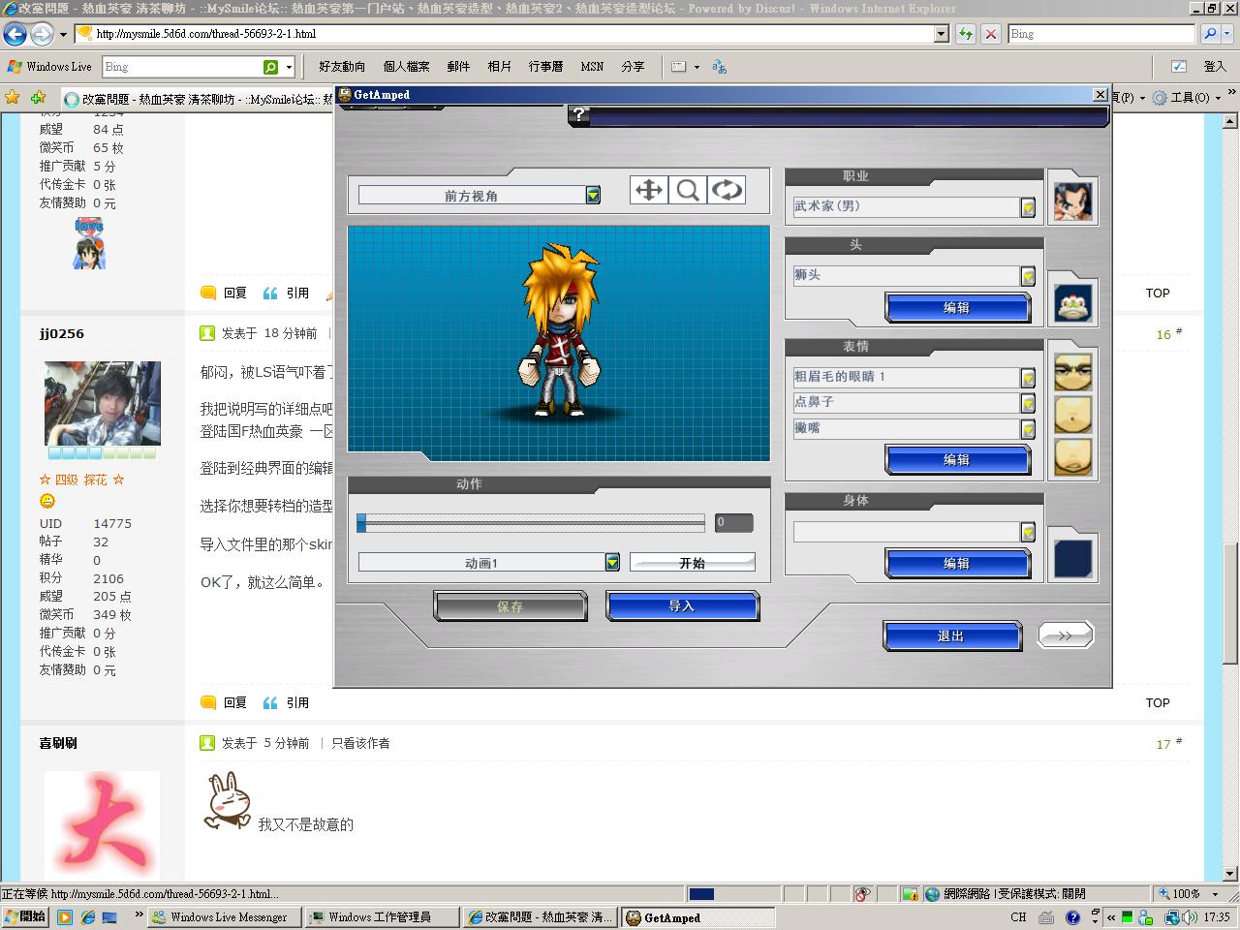Viewport: 1240px width, 930px height.
Task: Click the search magnifier beside top Bing box
Action: [1210, 34]
